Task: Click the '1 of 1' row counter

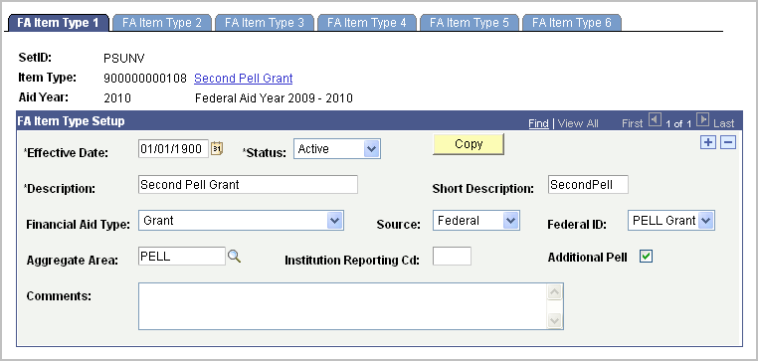Action: coord(678,123)
